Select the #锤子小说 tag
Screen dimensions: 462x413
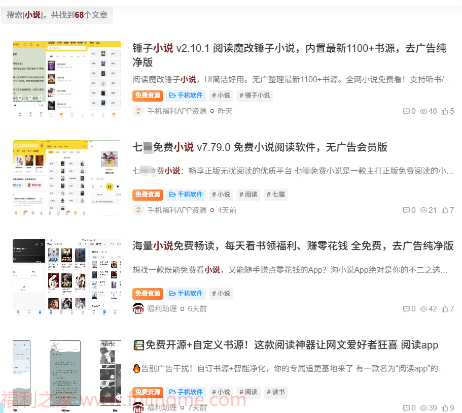(x=254, y=96)
